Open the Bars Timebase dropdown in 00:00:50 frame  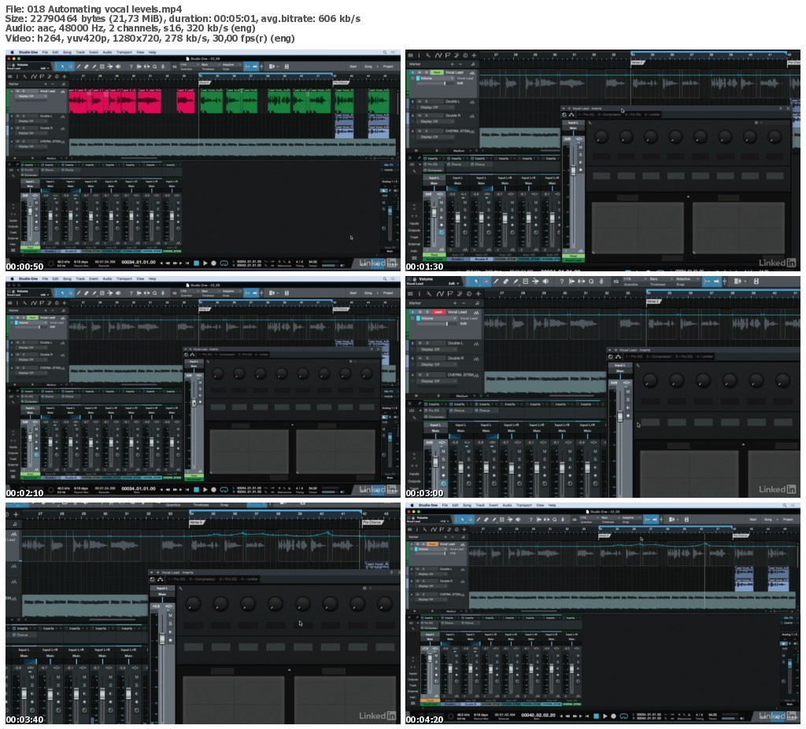click(211, 64)
